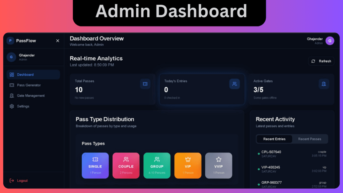Click the Dashboard grid icon

(x=12, y=75)
